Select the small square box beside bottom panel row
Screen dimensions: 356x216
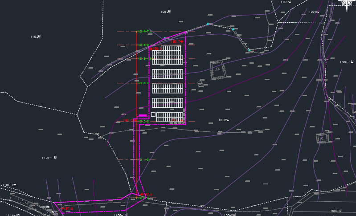153,114
